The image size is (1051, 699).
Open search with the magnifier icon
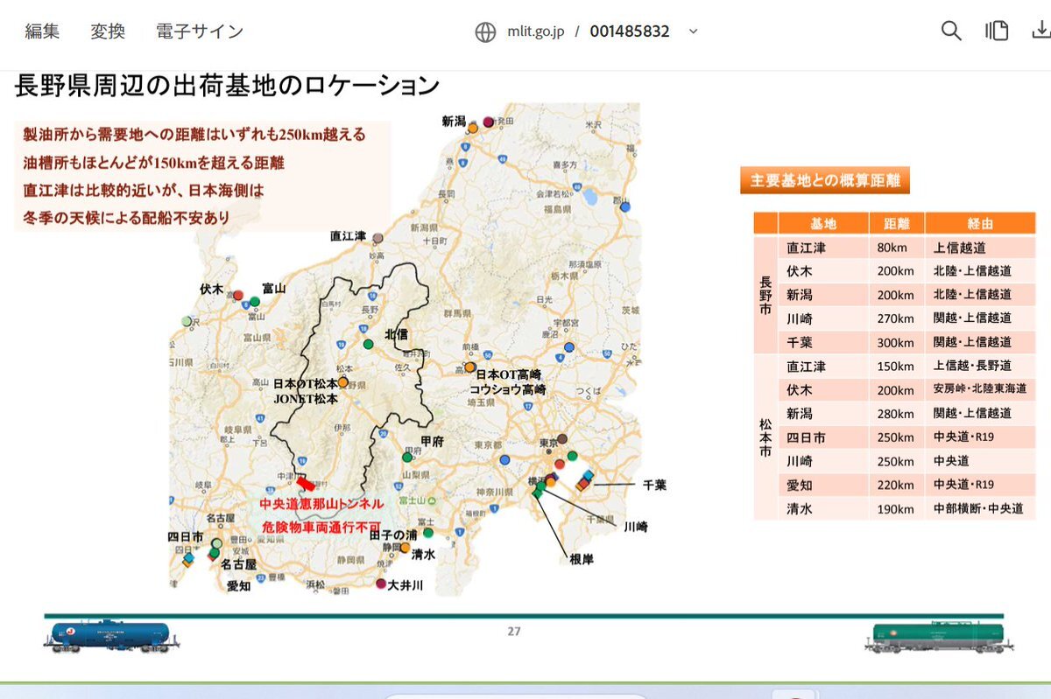[951, 31]
